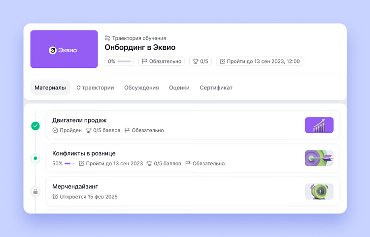Click the Конфликты в рознице target thumbnail

point(319,158)
